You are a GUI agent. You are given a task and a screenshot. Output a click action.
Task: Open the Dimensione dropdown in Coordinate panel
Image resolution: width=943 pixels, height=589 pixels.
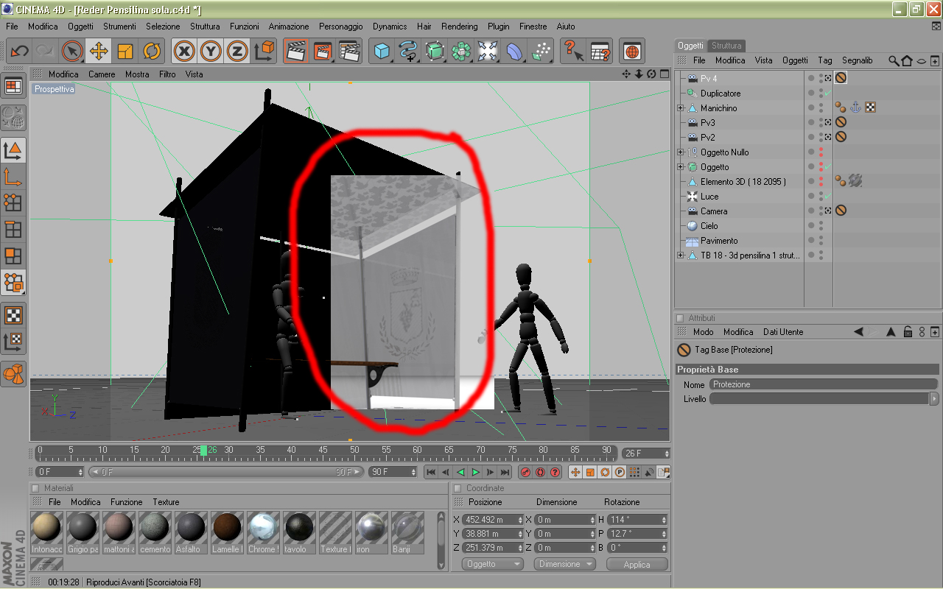point(565,564)
